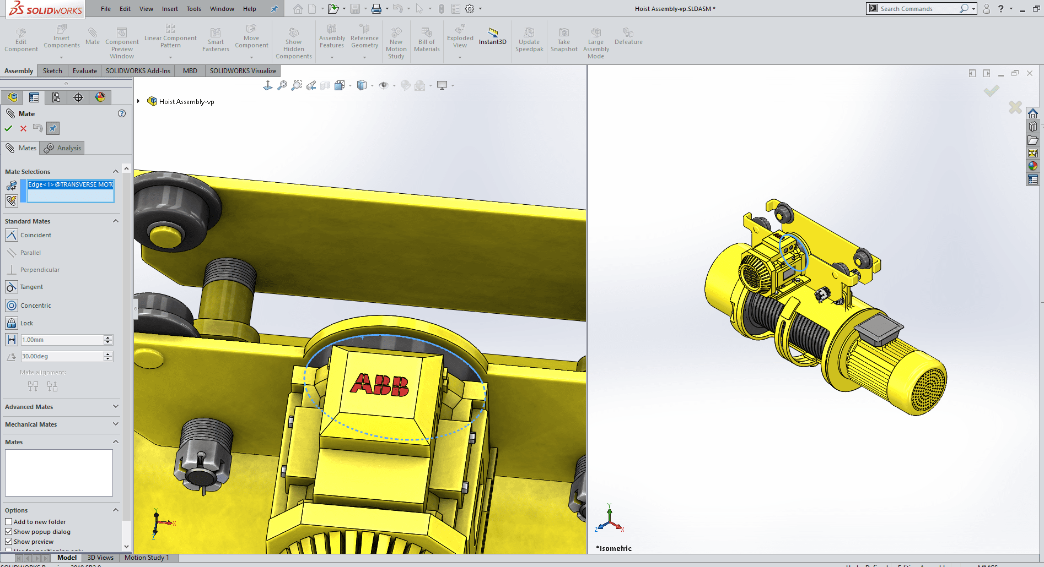Increment the distance value stepper
This screenshot has height=567, width=1044.
[108, 337]
